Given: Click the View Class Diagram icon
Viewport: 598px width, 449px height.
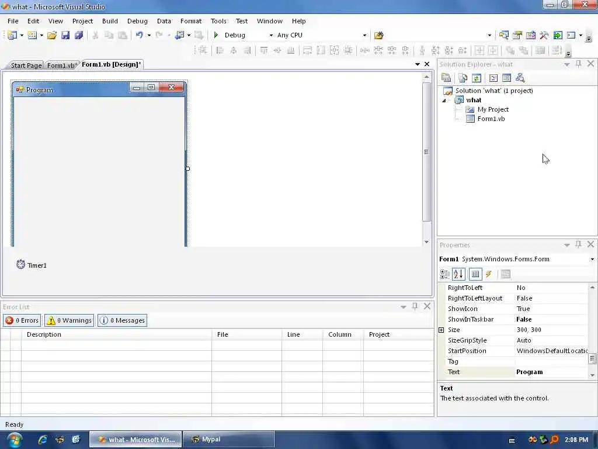Looking at the screenshot, I should pyautogui.click(x=520, y=78).
